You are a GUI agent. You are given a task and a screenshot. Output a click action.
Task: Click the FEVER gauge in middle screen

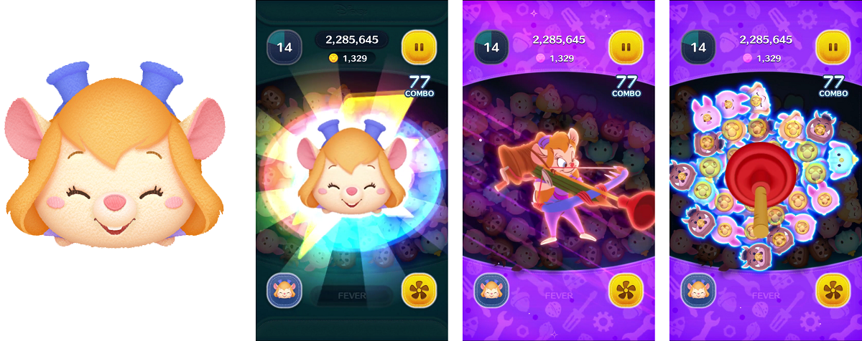[558, 295]
